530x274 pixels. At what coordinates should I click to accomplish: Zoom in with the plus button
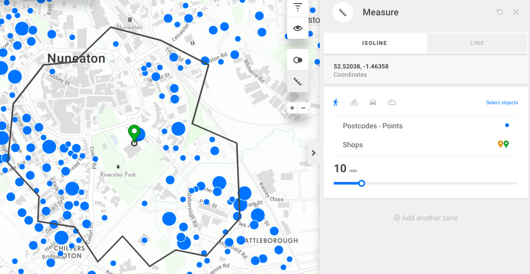[x=292, y=108]
